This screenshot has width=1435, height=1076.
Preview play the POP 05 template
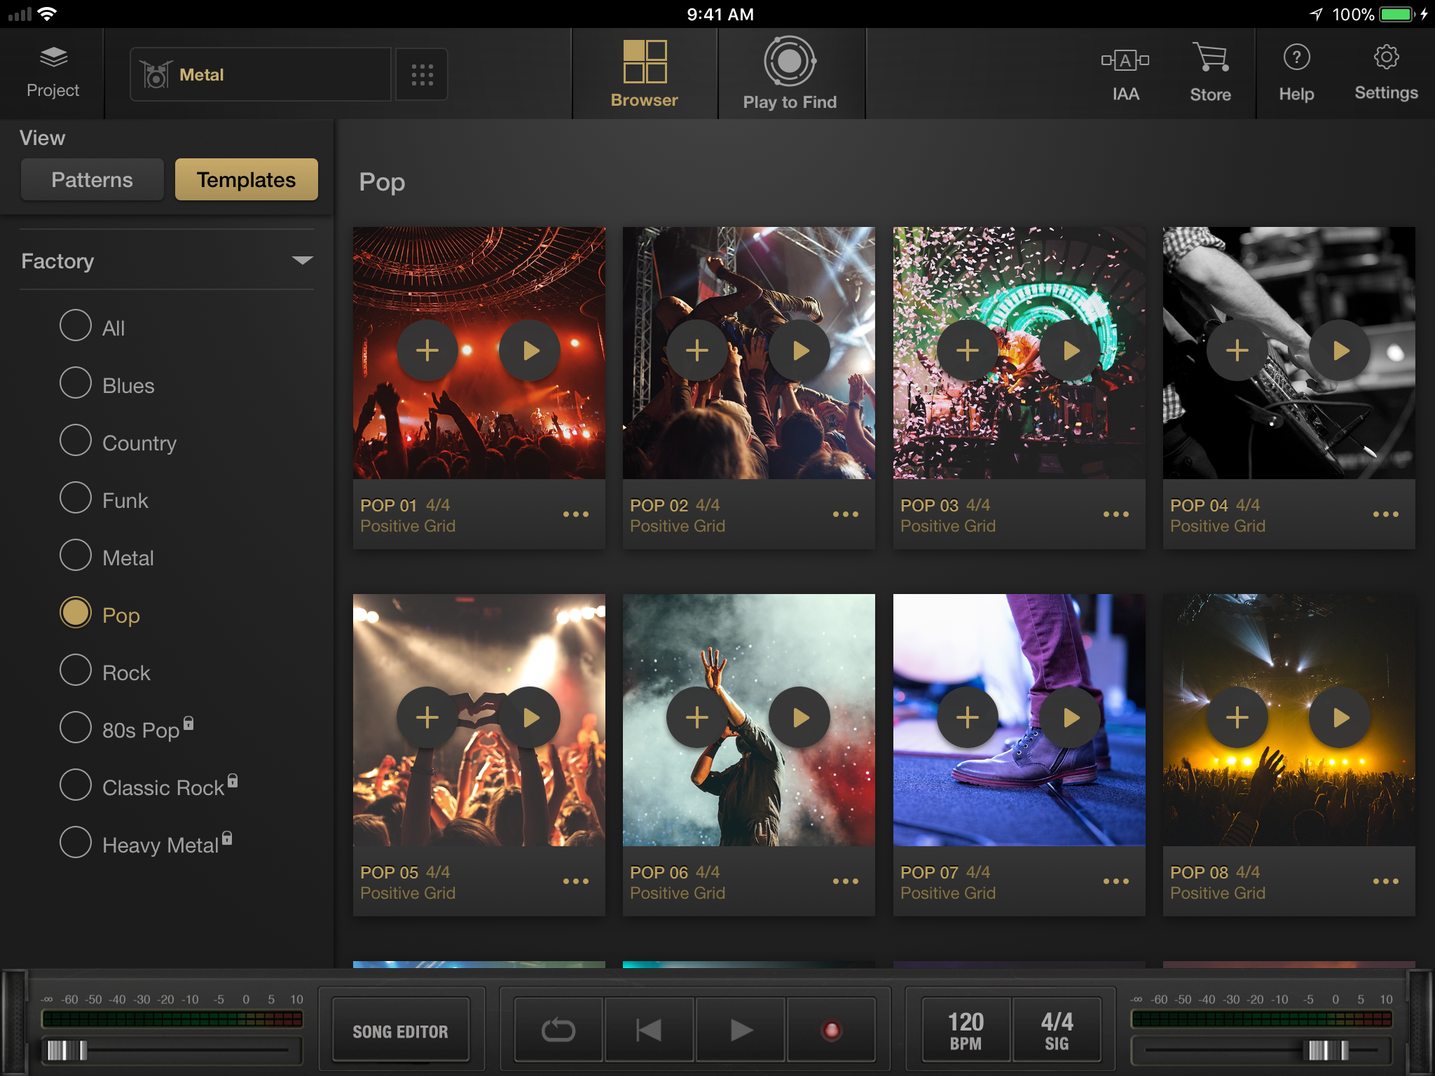(x=530, y=717)
